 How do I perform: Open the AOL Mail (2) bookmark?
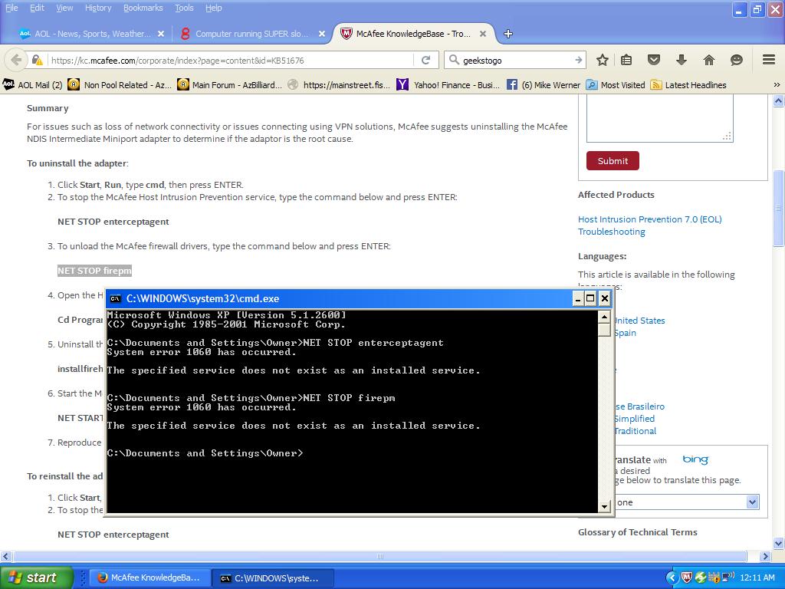pos(33,84)
